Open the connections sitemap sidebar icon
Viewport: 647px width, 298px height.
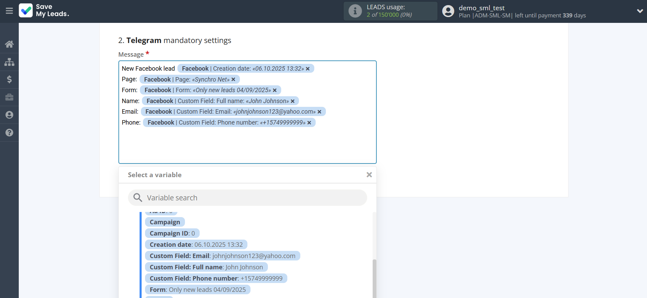click(x=9, y=62)
